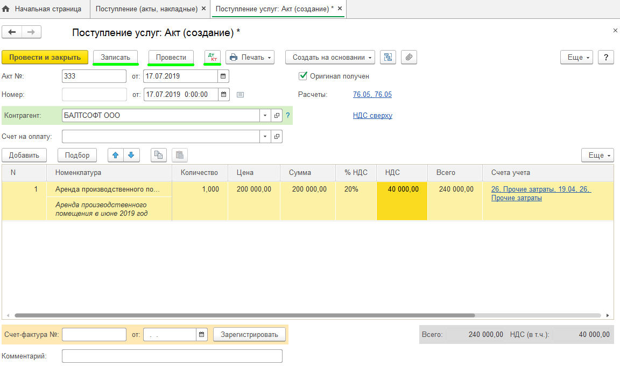Viewport: 620px width, 366px height.
Task: Copy table rows with the copy icon
Action: coord(159,156)
